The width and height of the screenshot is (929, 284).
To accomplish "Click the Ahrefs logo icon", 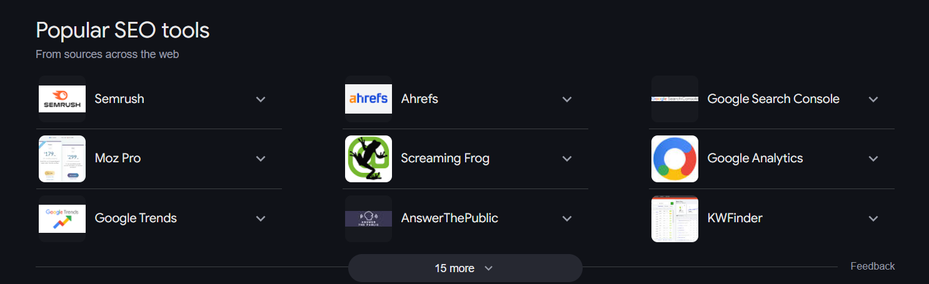I will [x=368, y=99].
